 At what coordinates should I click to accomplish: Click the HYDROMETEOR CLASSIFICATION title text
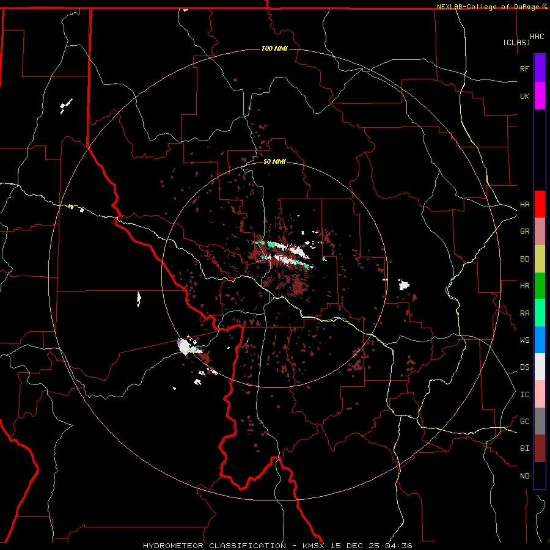pos(215,546)
